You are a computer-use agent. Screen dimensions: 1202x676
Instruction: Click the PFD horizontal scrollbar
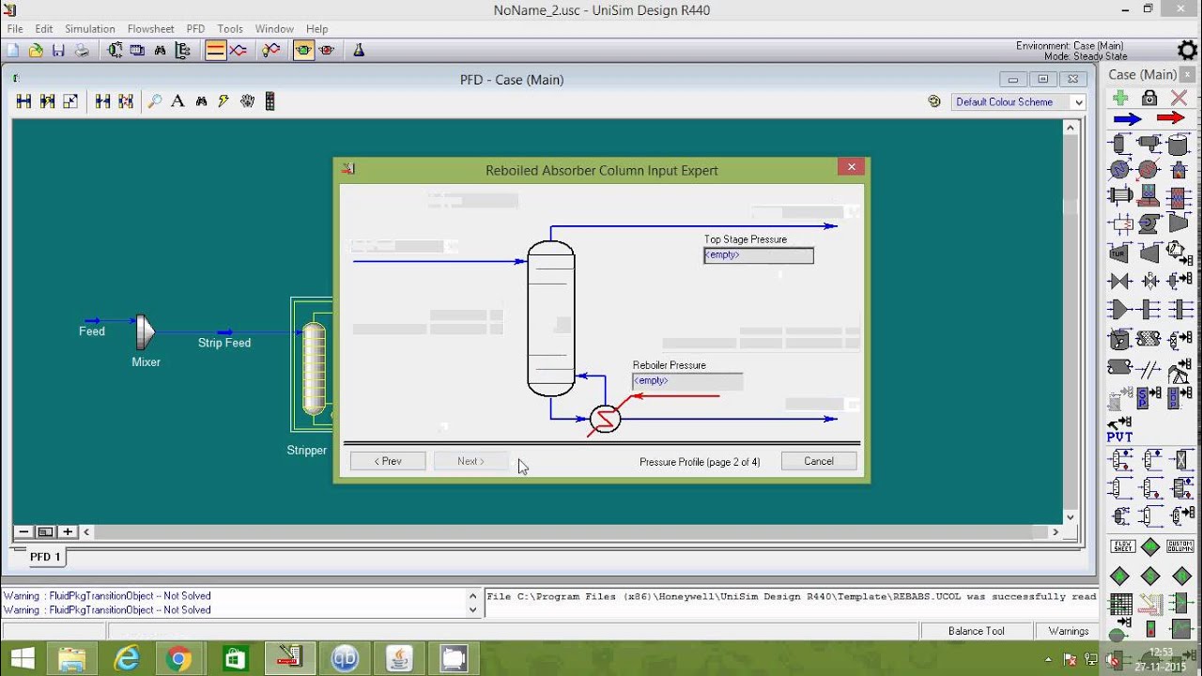click(x=571, y=531)
